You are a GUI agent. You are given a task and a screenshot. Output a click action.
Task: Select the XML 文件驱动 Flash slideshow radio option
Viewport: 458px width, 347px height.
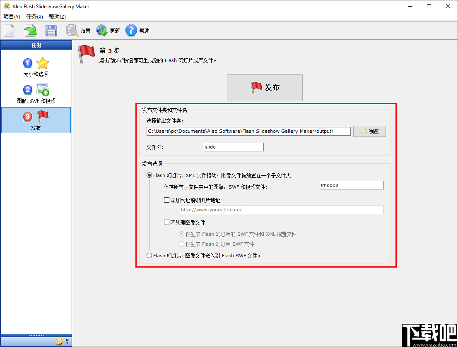(x=149, y=175)
